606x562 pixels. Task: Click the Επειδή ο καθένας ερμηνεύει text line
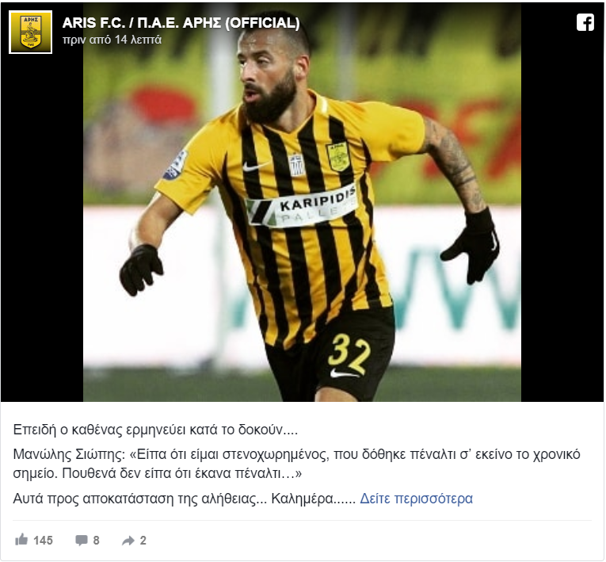(x=155, y=430)
